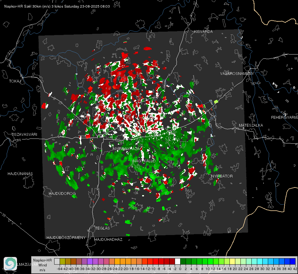Click the road number 35 label
Screen dimensions: 298x274
click(4, 216)
